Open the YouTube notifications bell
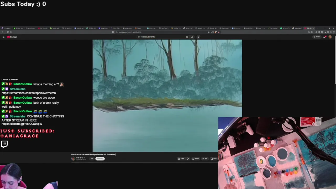Image resolution: width=336 pixels, height=189 pixels. (x=325, y=37)
